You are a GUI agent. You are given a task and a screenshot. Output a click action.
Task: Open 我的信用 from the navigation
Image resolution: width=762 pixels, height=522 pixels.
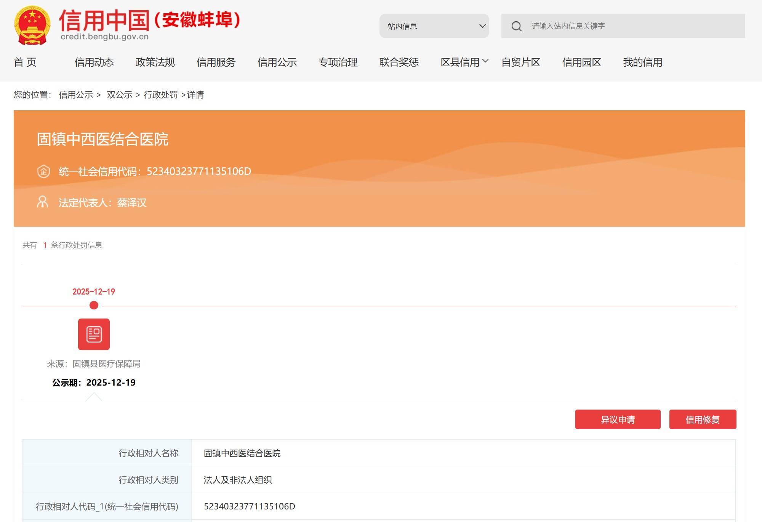point(642,62)
